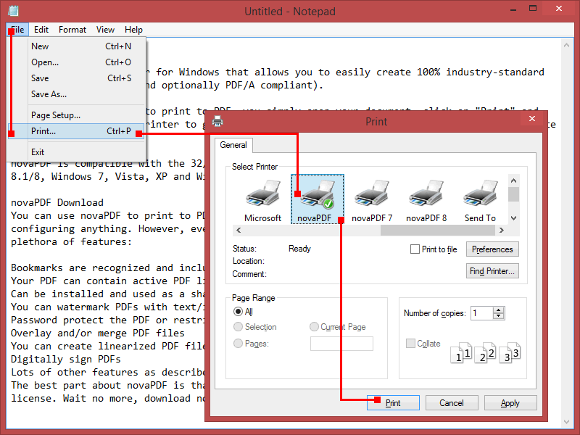Click the Ready status text
The height and width of the screenshot is (435, 580).
point(299,249)
